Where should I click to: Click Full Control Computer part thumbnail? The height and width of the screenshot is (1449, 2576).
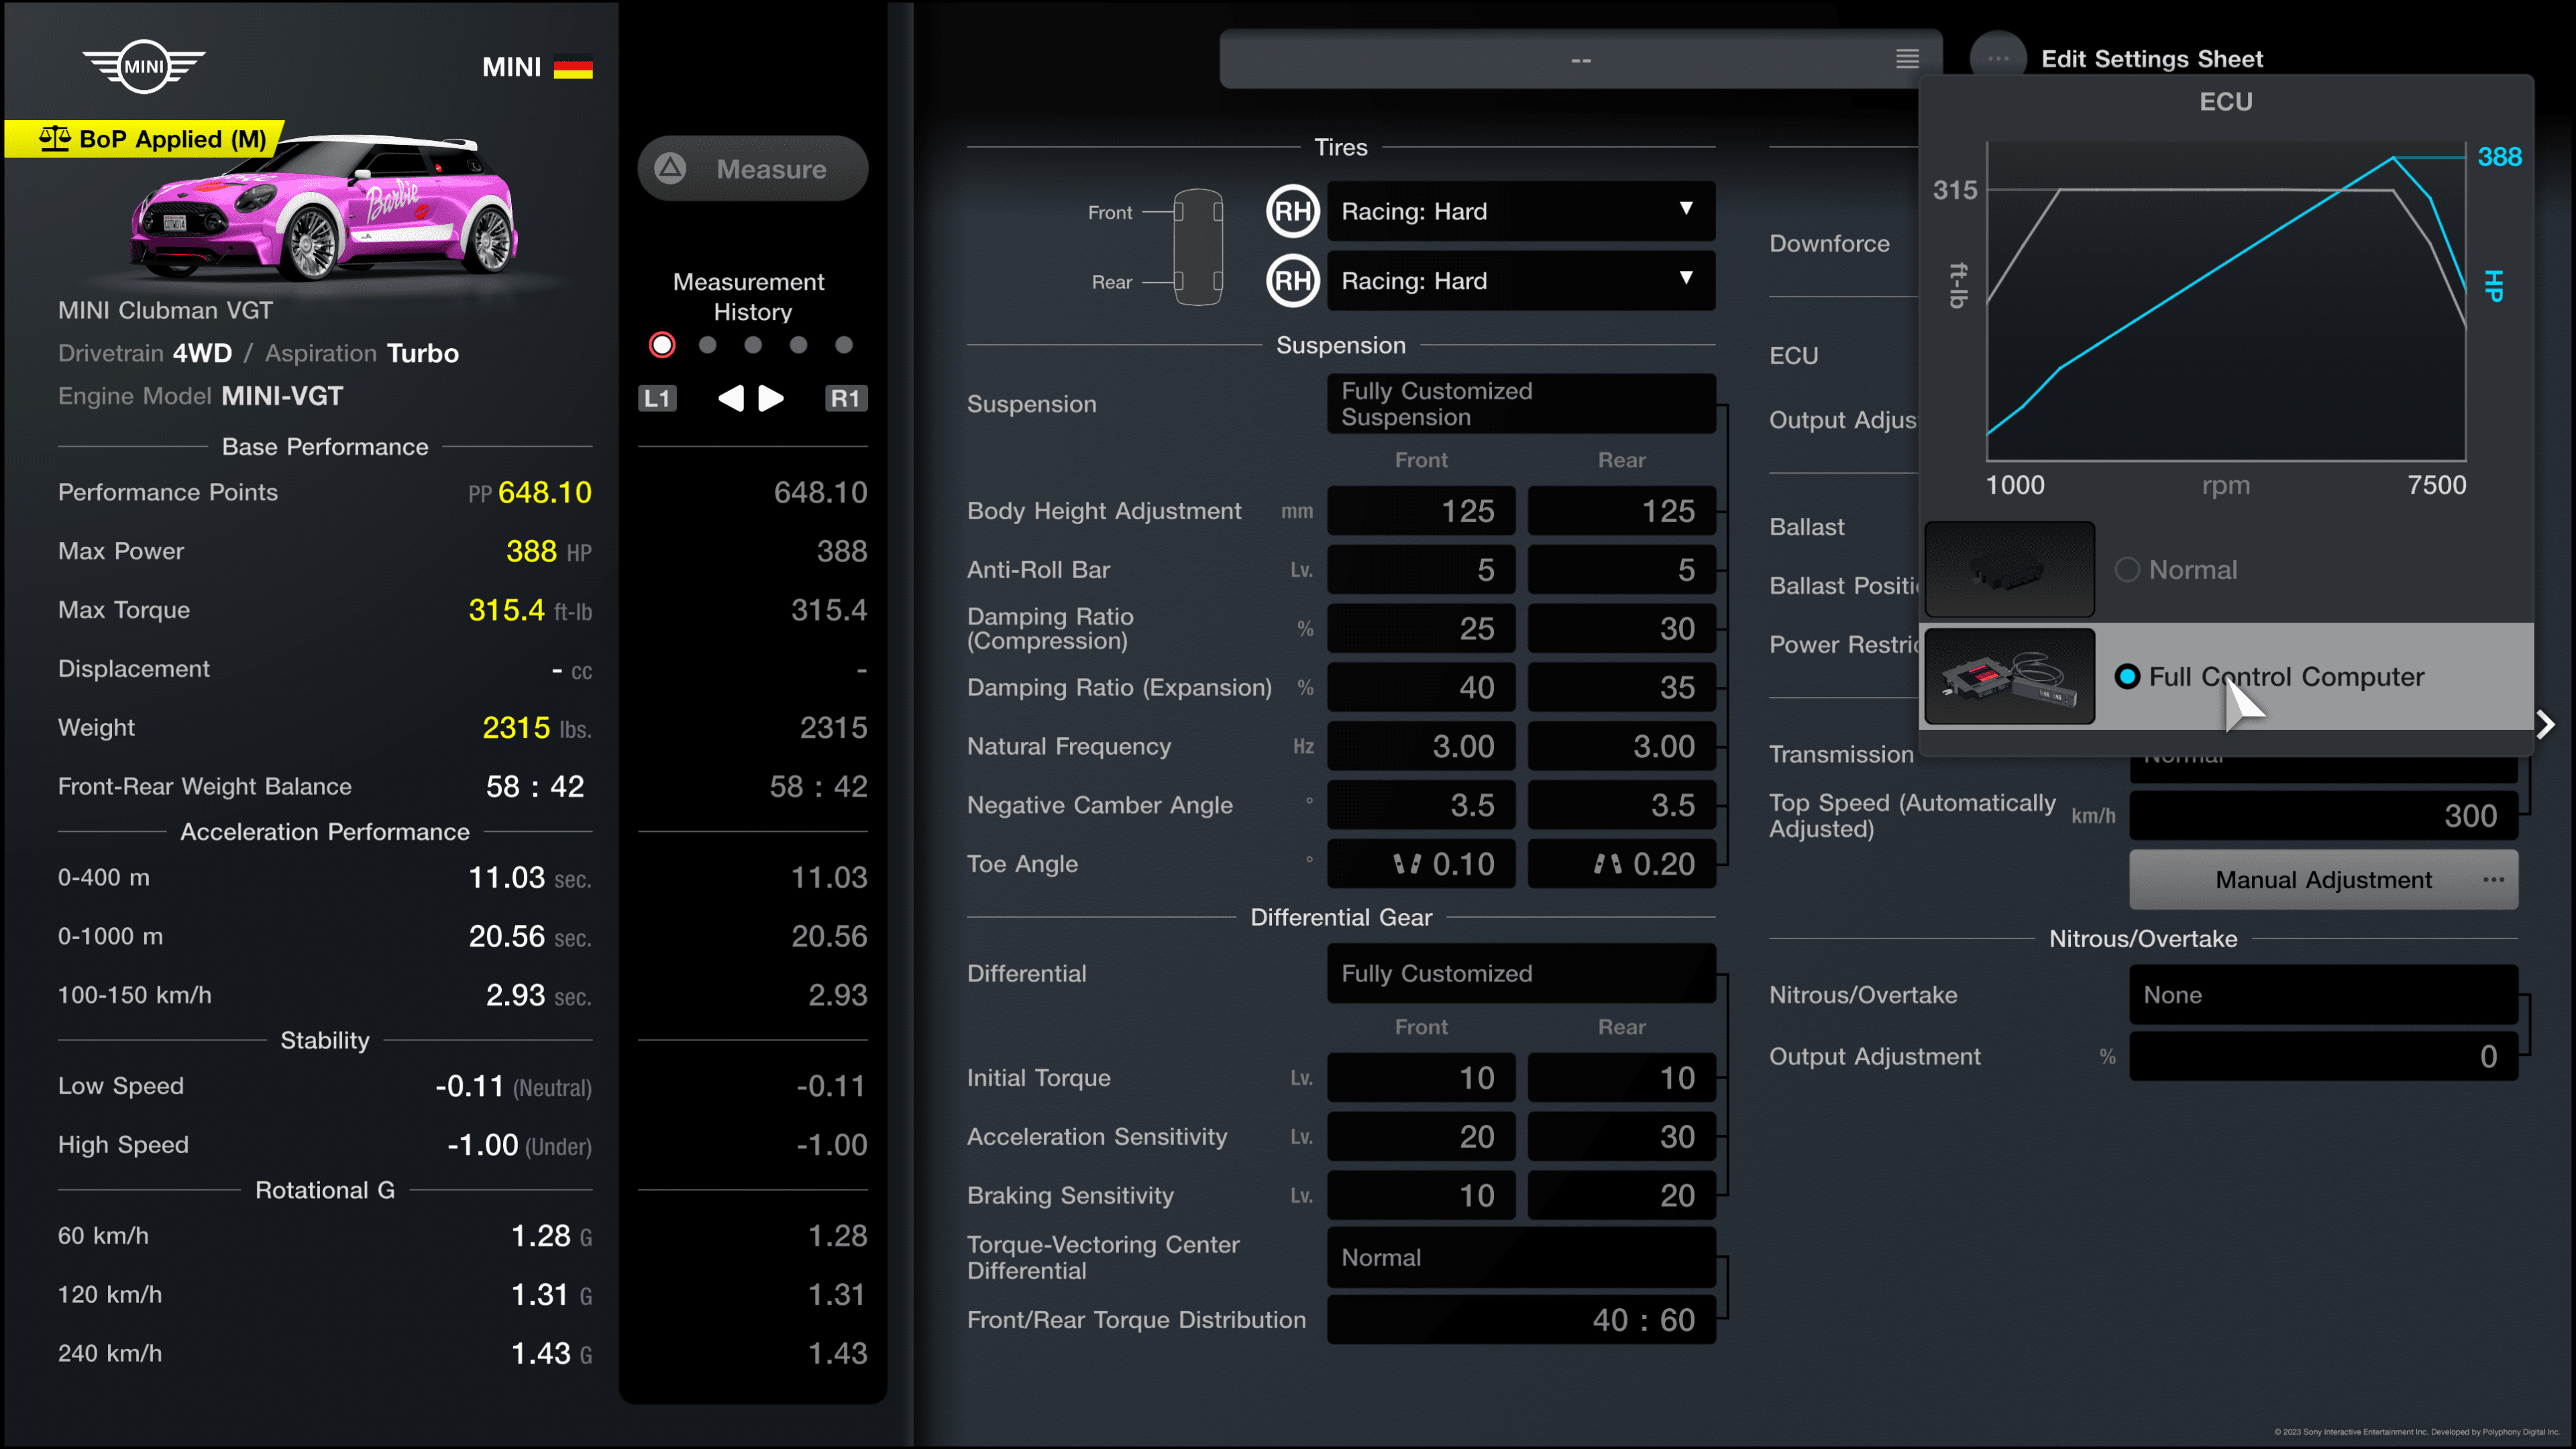2009,676
